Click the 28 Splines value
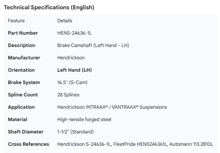This screenshot has width=220, height=153. pos(68,95)
